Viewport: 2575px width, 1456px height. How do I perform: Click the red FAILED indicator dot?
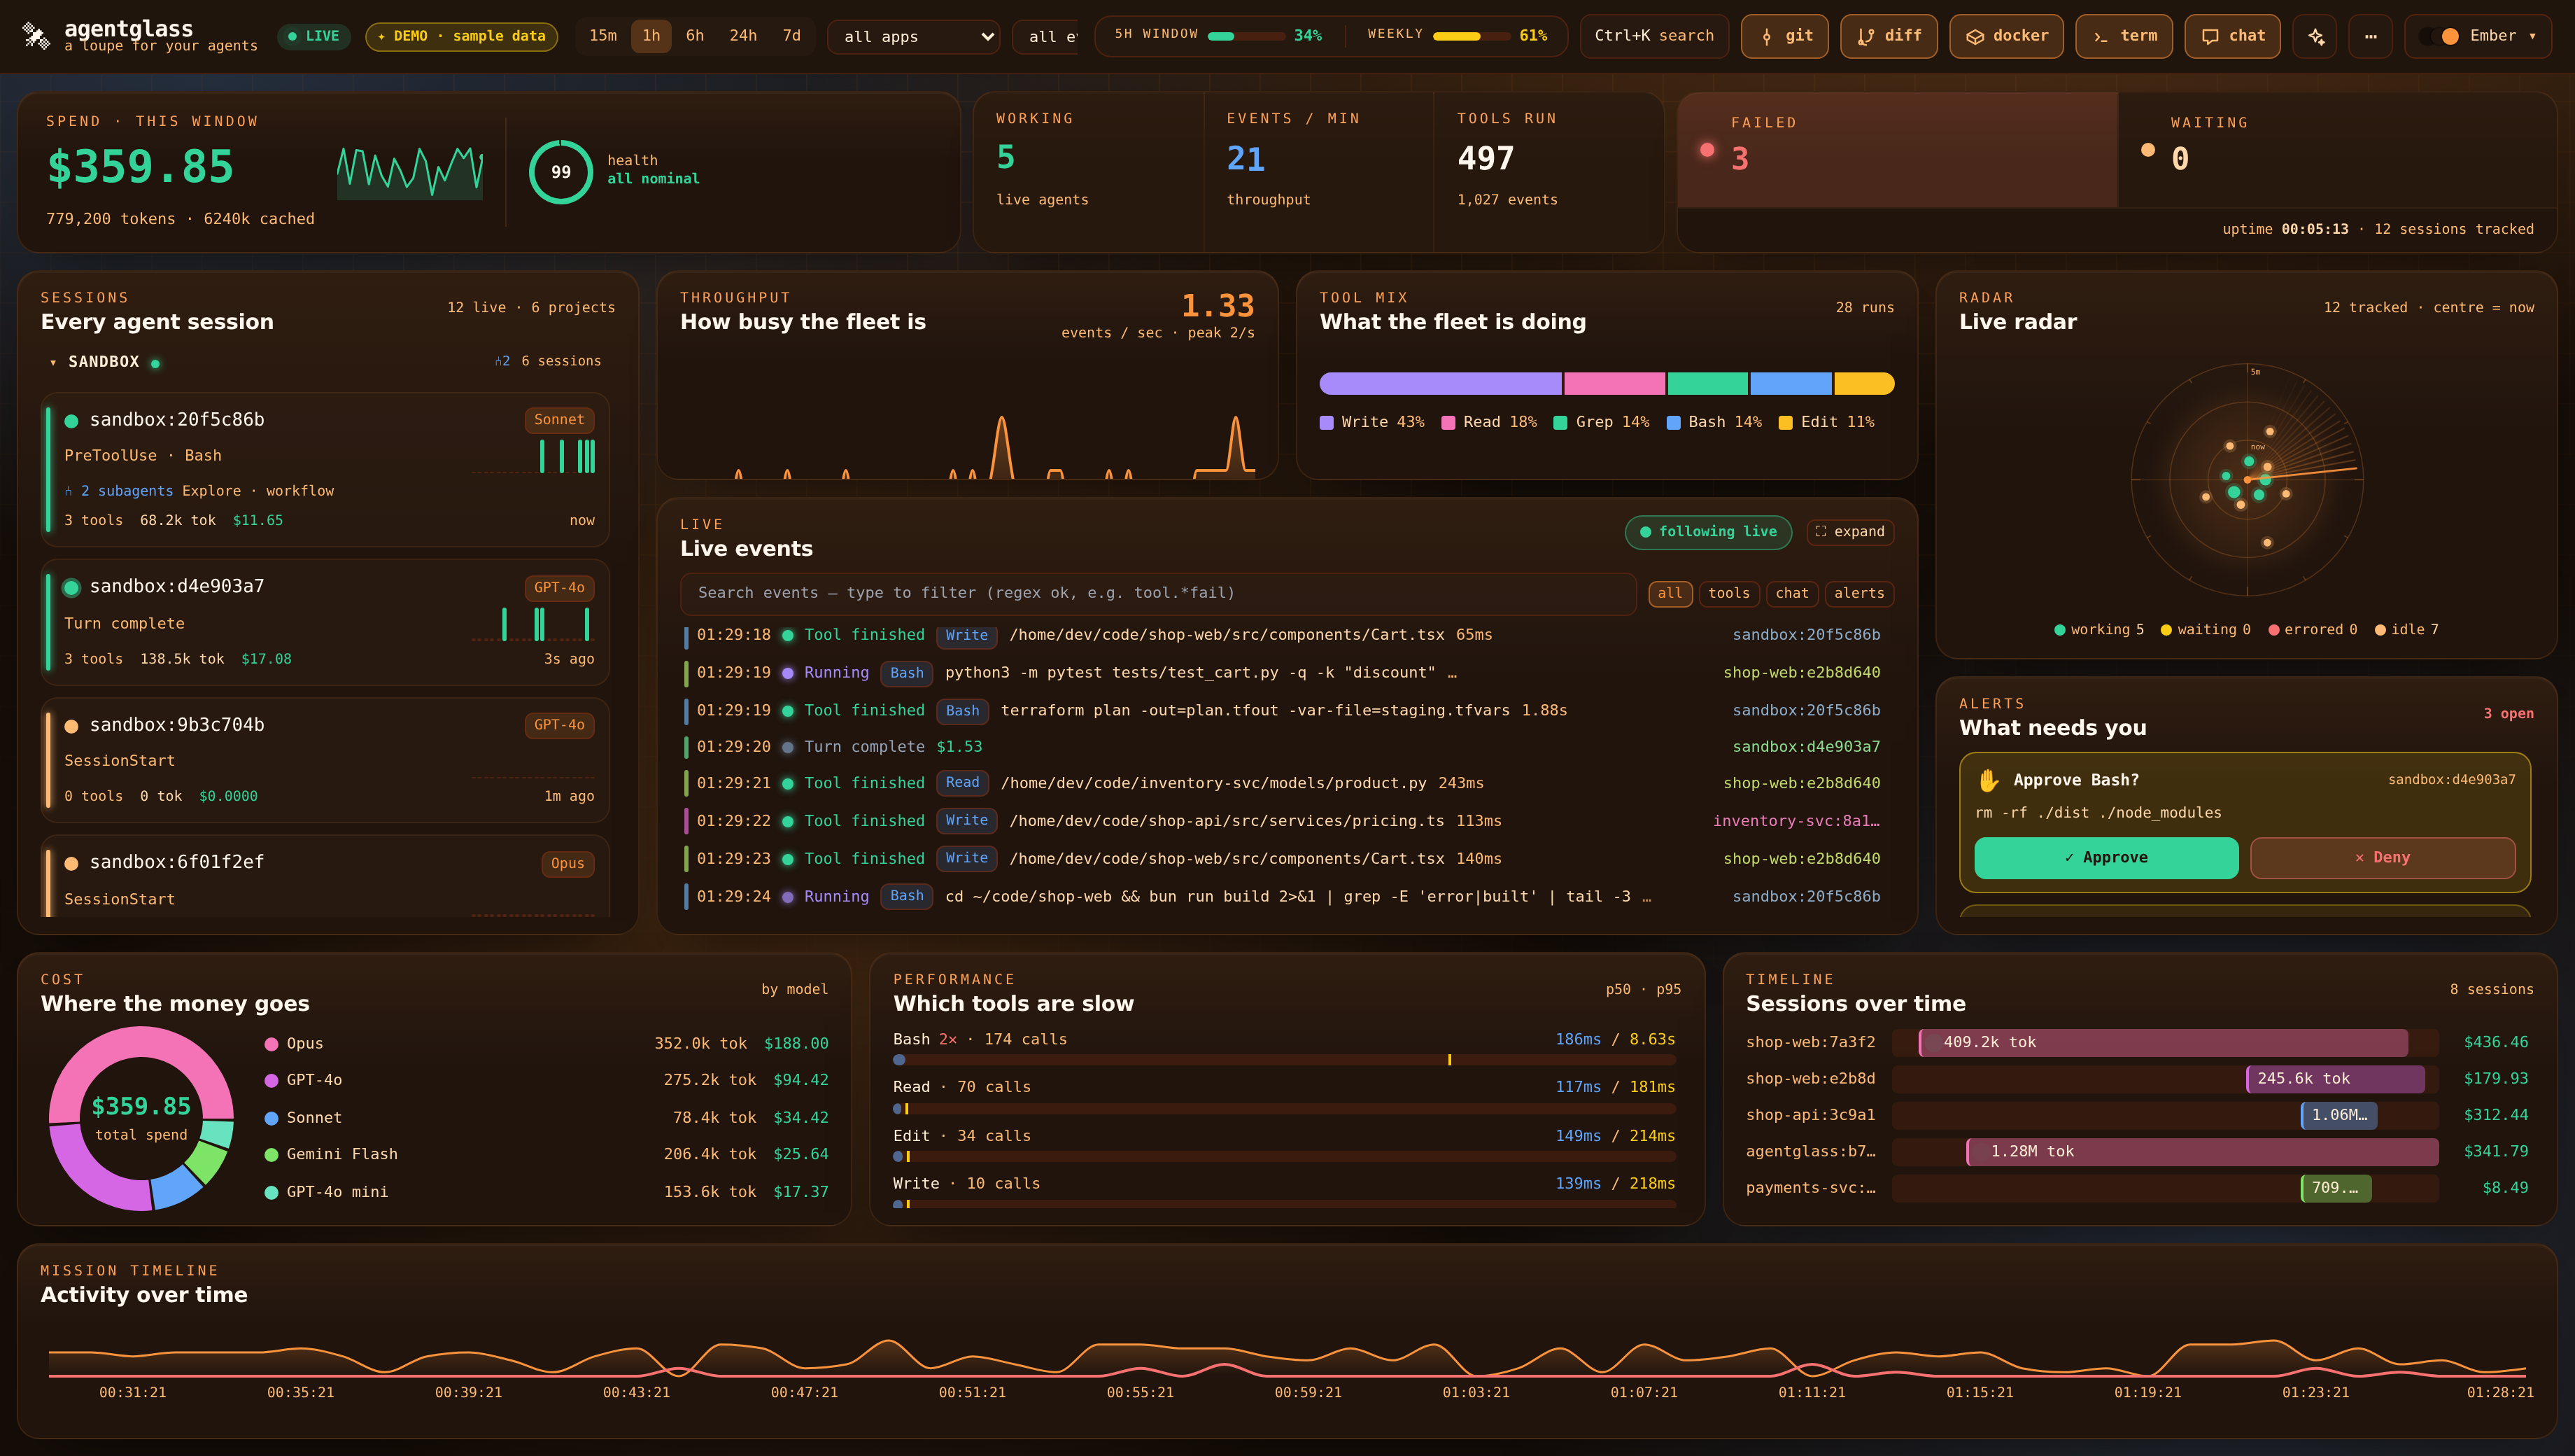pos(1707,150)
